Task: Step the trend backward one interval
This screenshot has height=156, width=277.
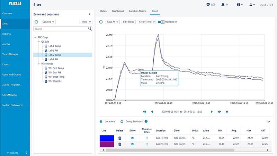Action: 152,112
